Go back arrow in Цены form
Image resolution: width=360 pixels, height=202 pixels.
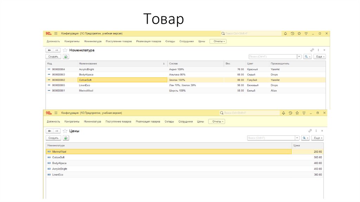click(49, 131)
